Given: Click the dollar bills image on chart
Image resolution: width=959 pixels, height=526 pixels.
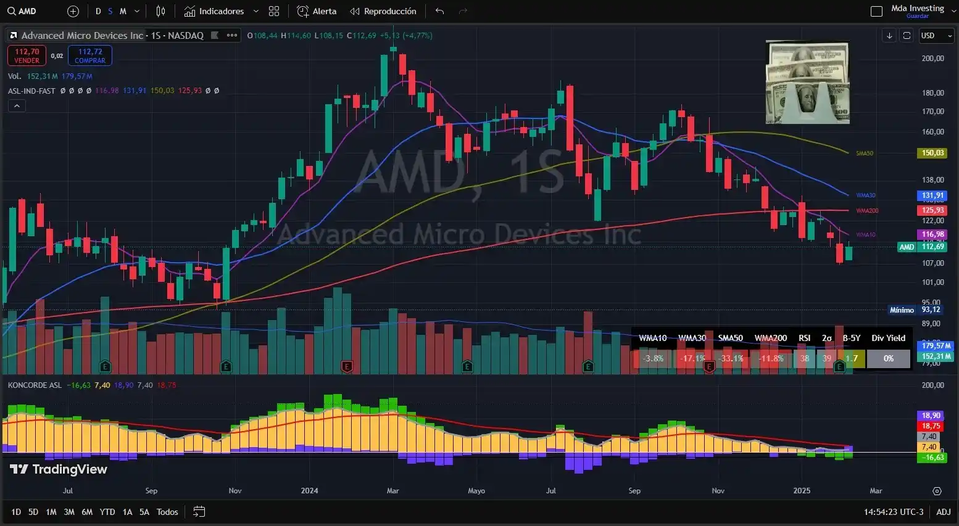Looking at the screenshot, I should pyautogui.click(x=808, y=82).
